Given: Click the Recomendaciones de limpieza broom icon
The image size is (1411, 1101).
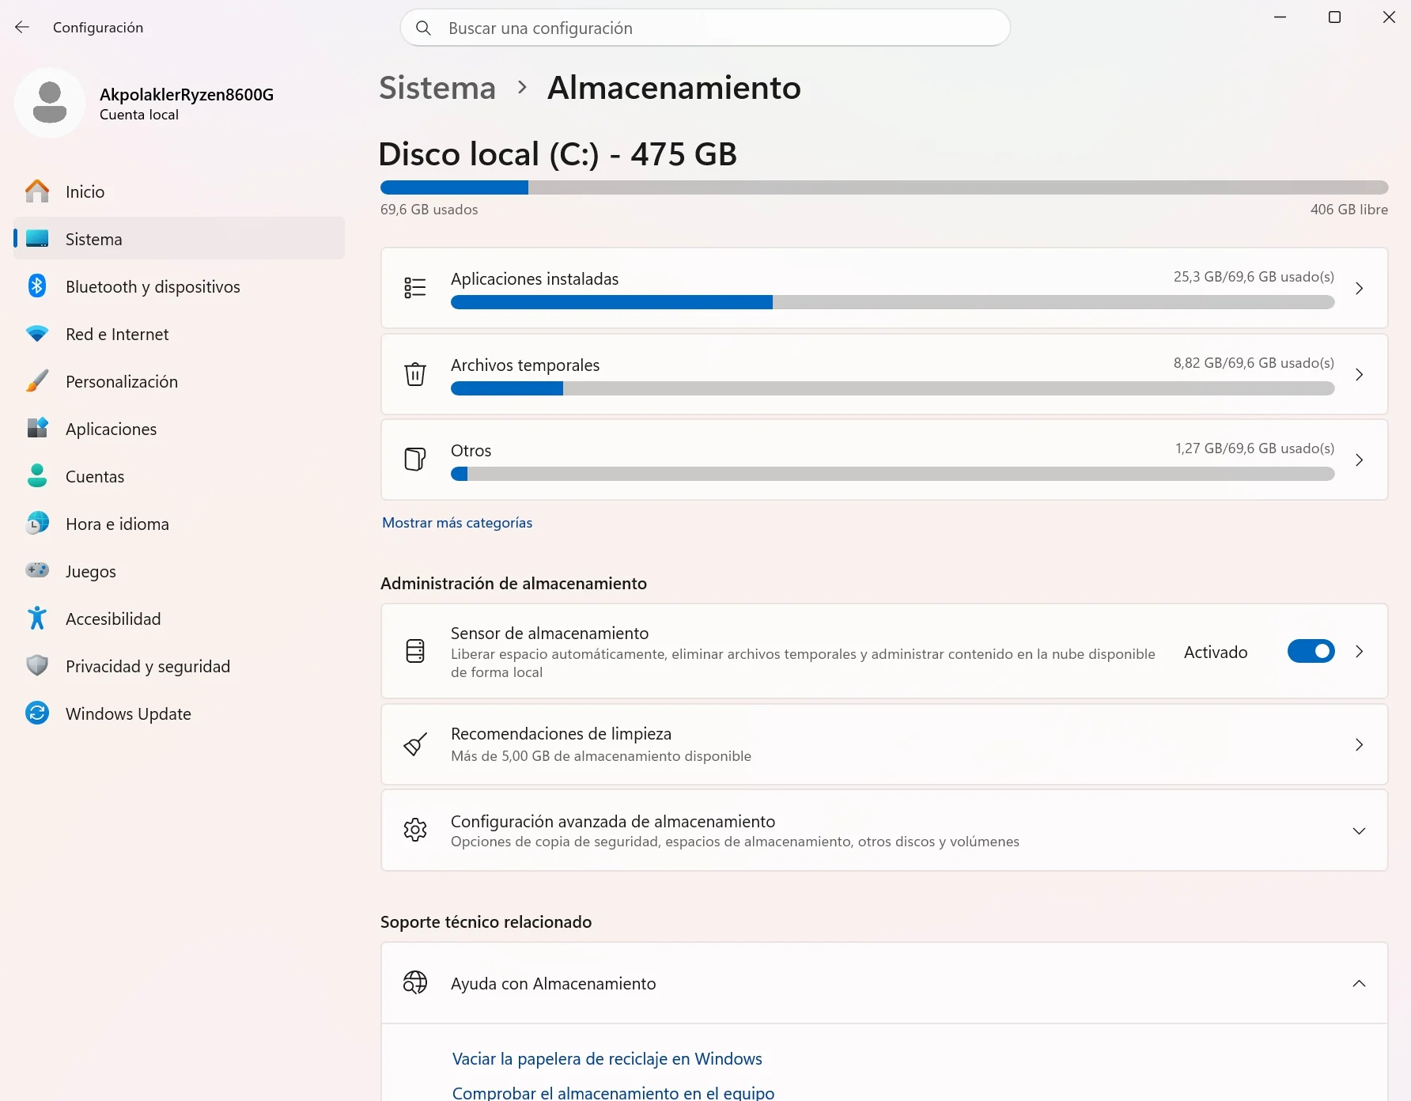Looking at the screenshot, I should click(415, 744).
